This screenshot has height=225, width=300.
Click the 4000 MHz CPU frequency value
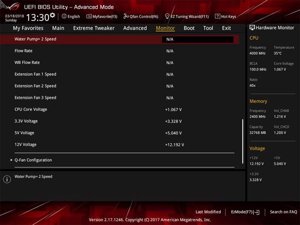257,53
